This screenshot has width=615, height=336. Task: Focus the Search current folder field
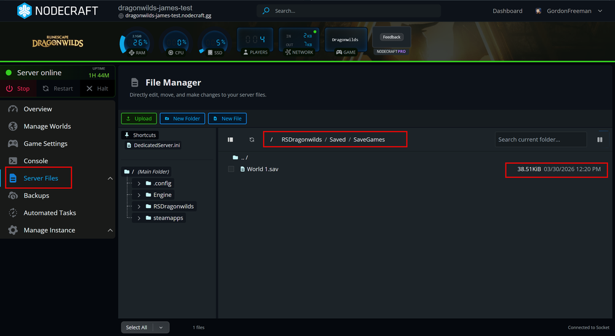pyautogui.click(x=541, y=139)
